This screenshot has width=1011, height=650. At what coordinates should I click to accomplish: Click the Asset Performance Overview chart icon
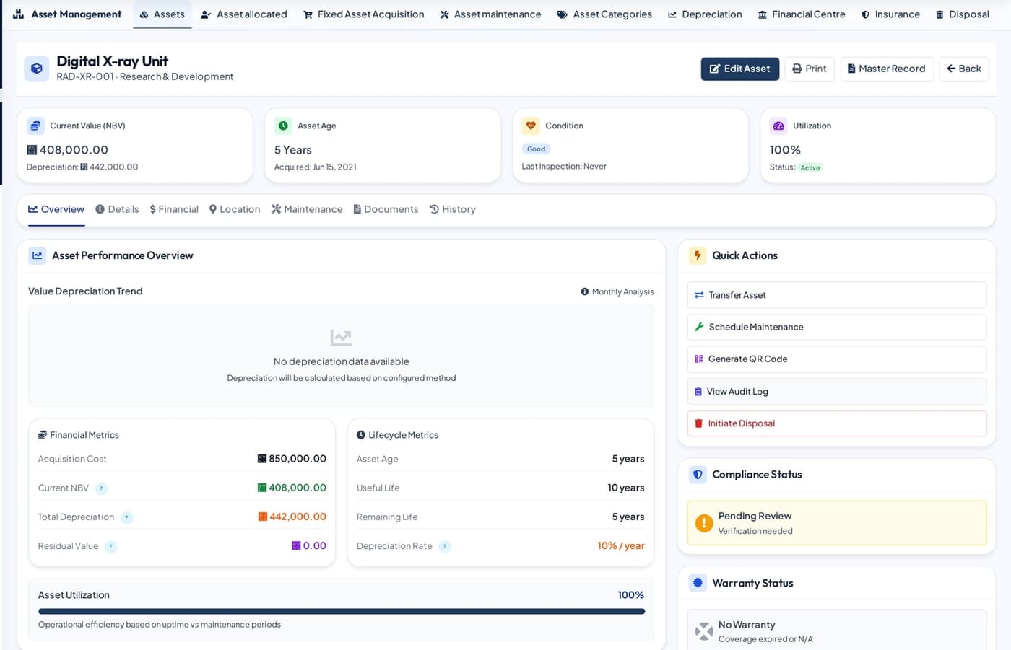click(x=38, y=255)
